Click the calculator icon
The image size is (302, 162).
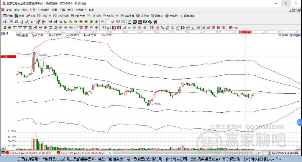pos(134,22)
